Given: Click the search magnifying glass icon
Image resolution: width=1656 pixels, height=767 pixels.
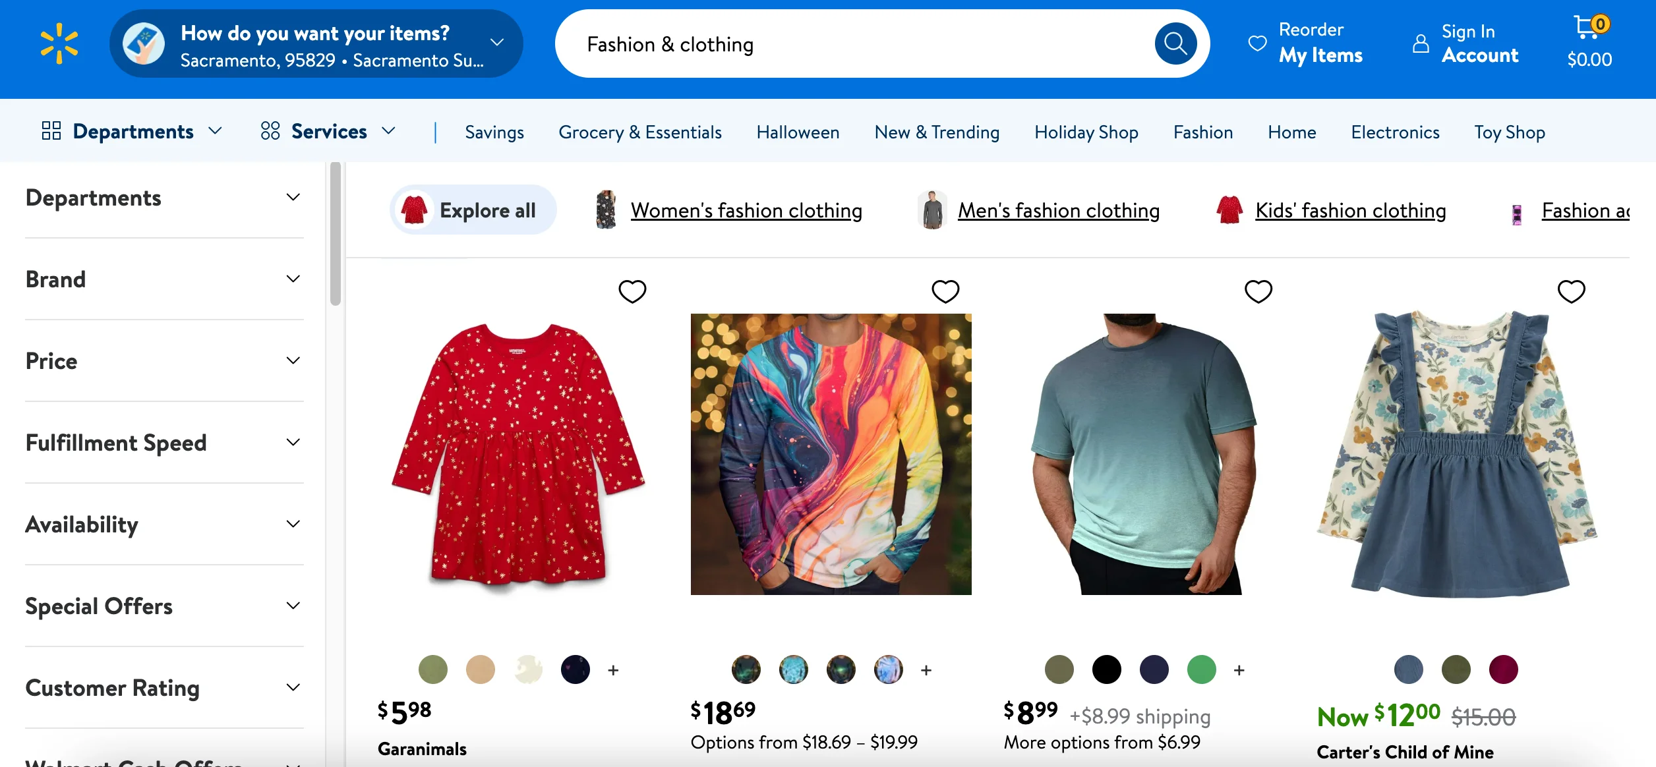Looking at the screenshot, I should 1174,44.
